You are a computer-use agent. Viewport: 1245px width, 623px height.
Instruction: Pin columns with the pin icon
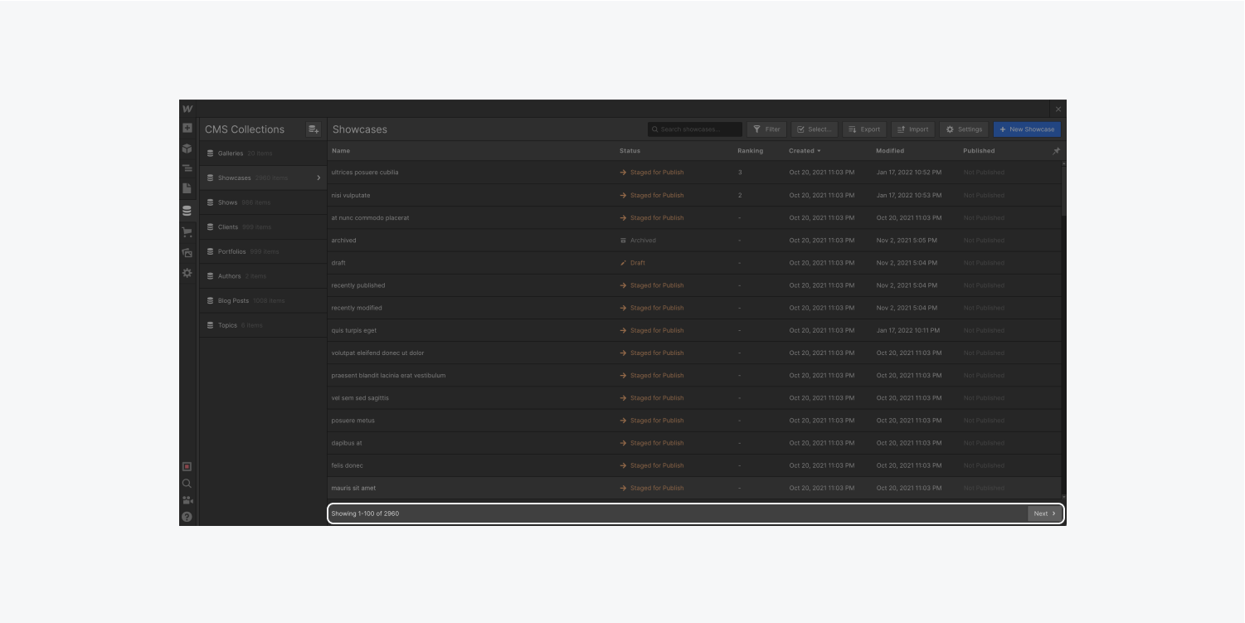click(1056, 151)
